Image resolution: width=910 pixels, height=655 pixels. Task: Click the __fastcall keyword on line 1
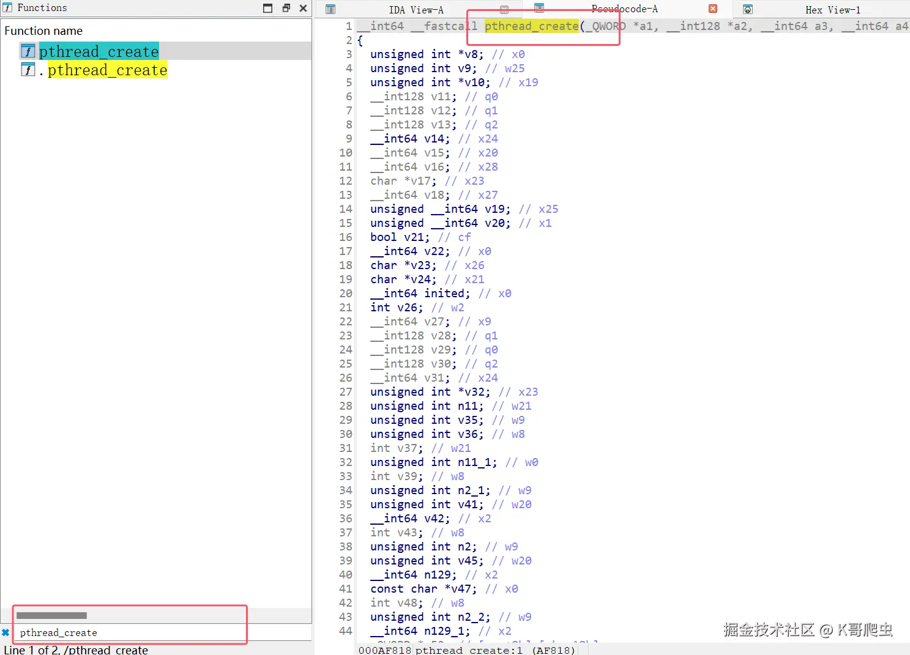click(x=444, y=26)
